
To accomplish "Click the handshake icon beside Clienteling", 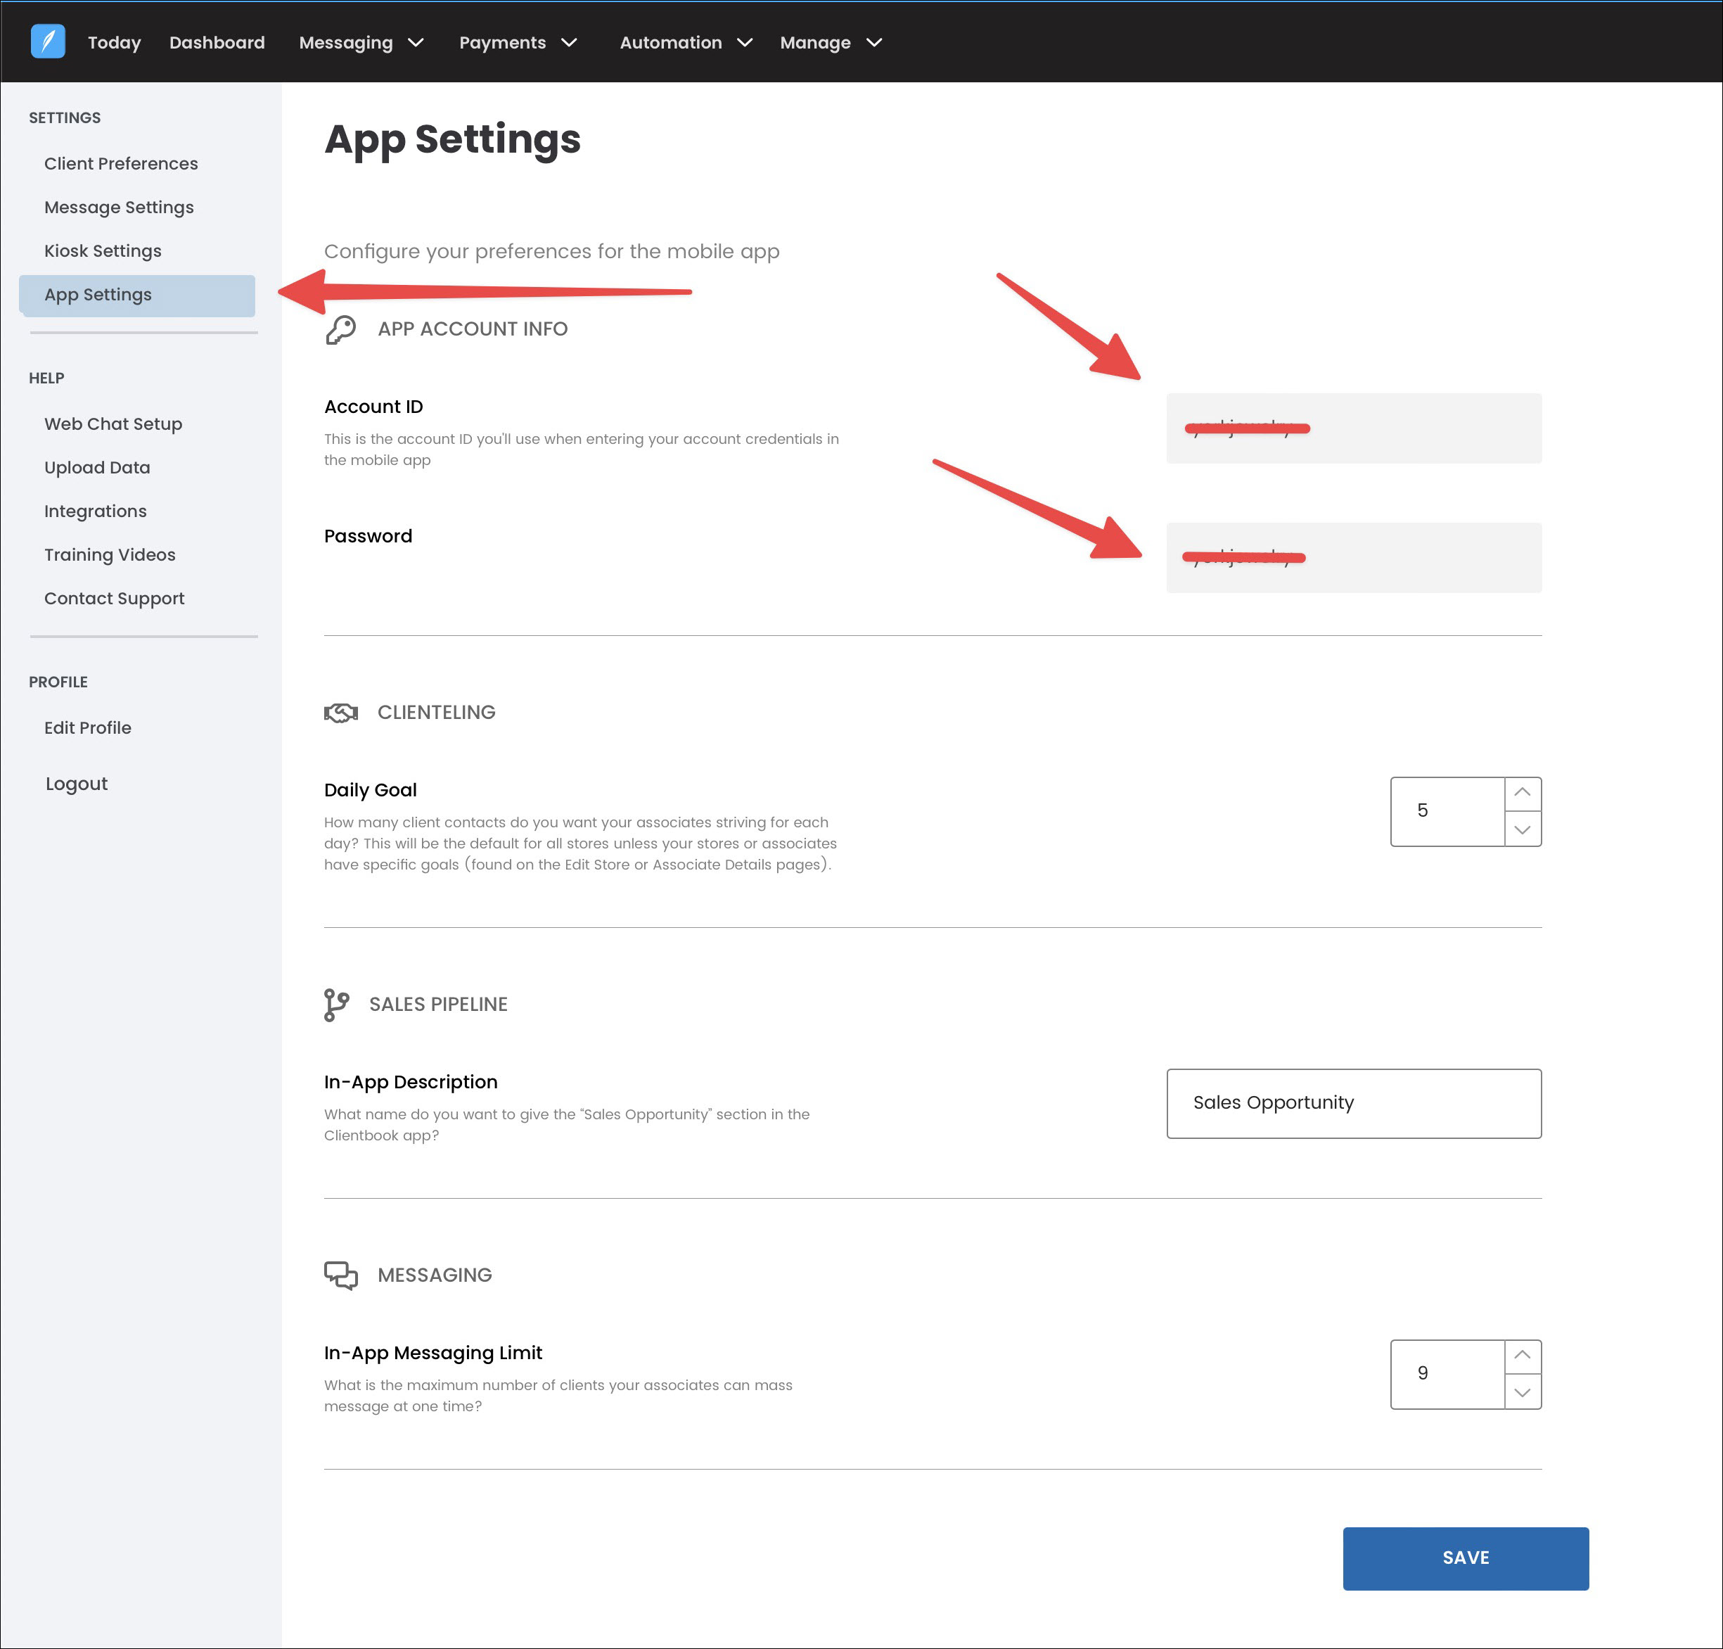I will pyautogui.click(x=342, y=712).
